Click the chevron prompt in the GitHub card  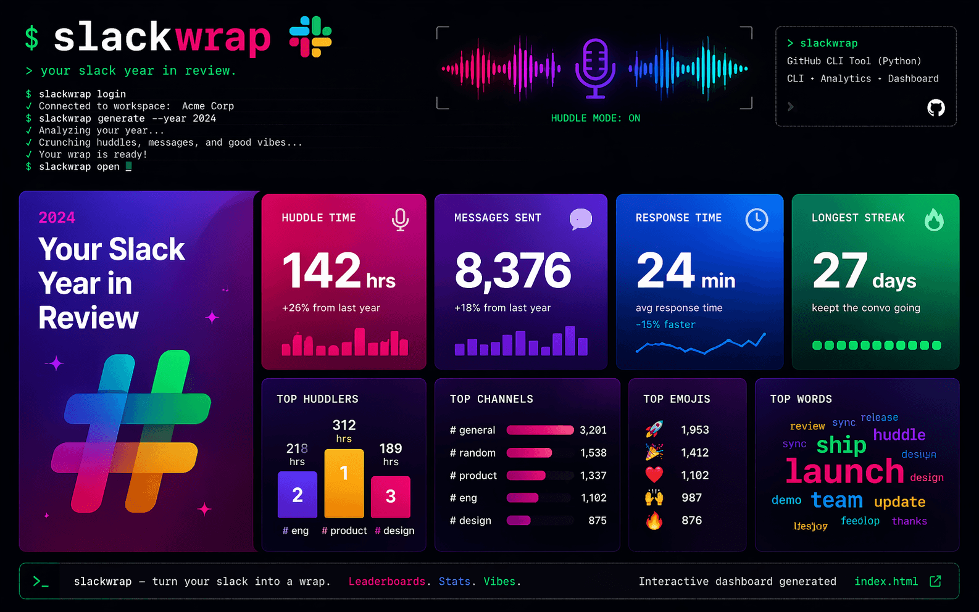click(791, 107)
